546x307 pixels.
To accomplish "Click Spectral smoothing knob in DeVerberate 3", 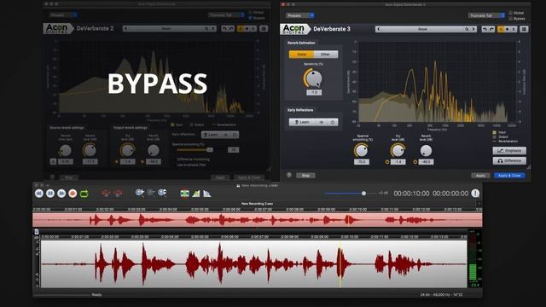I will click(x=361, y=151).
